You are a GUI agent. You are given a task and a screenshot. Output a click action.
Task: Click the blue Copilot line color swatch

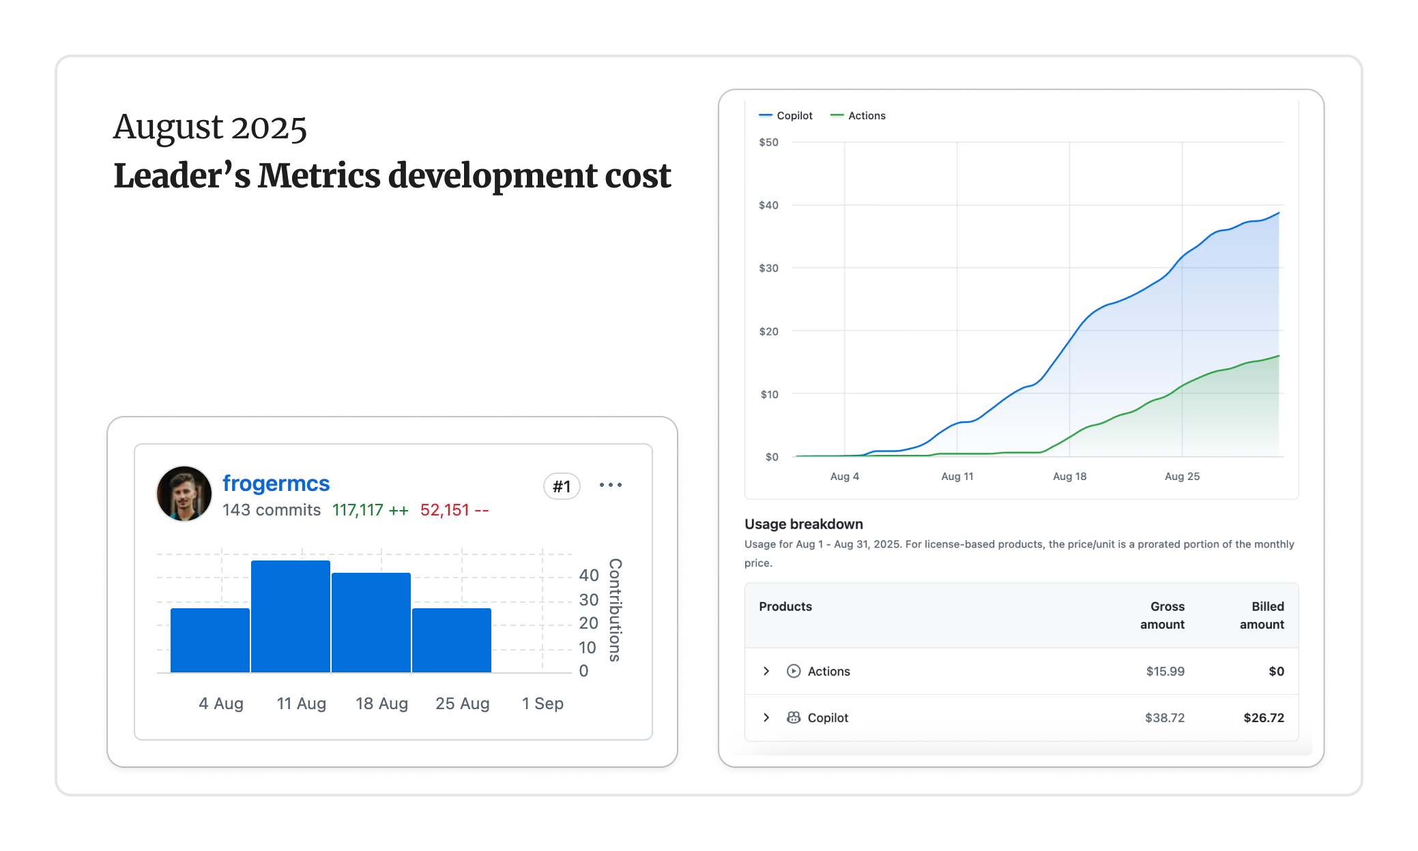(x=766, y=116)
